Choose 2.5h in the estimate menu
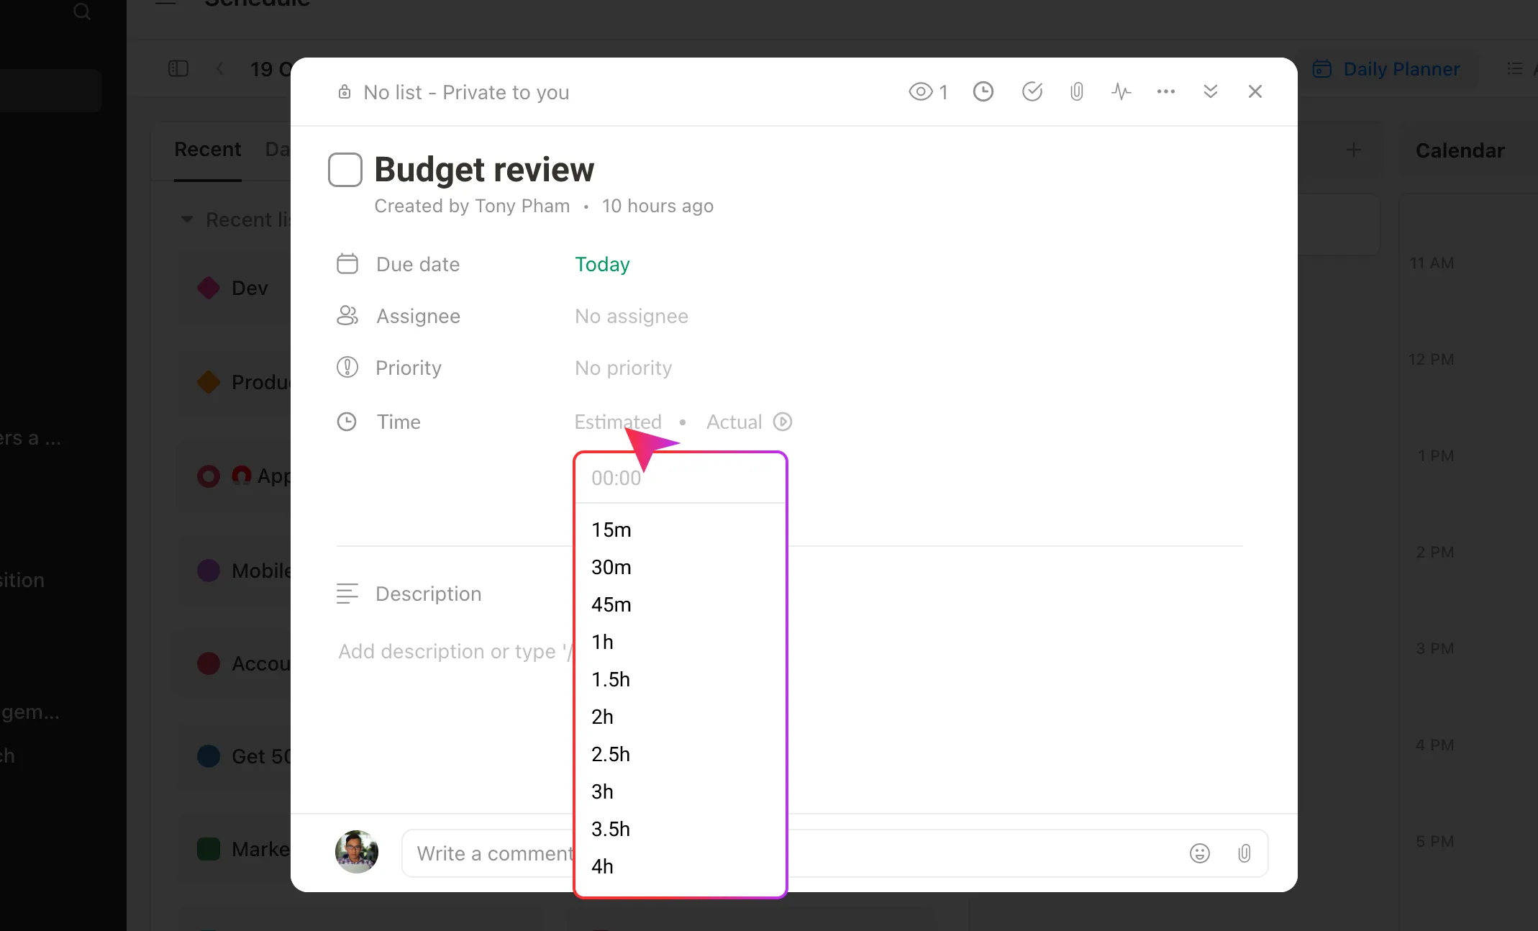 610,755
